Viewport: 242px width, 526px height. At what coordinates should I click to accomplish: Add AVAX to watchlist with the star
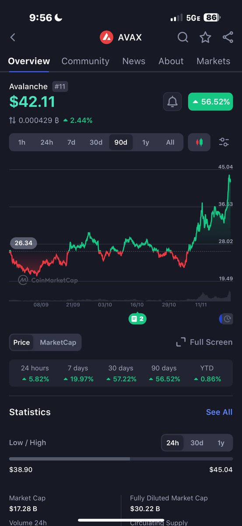coord(205,37)
